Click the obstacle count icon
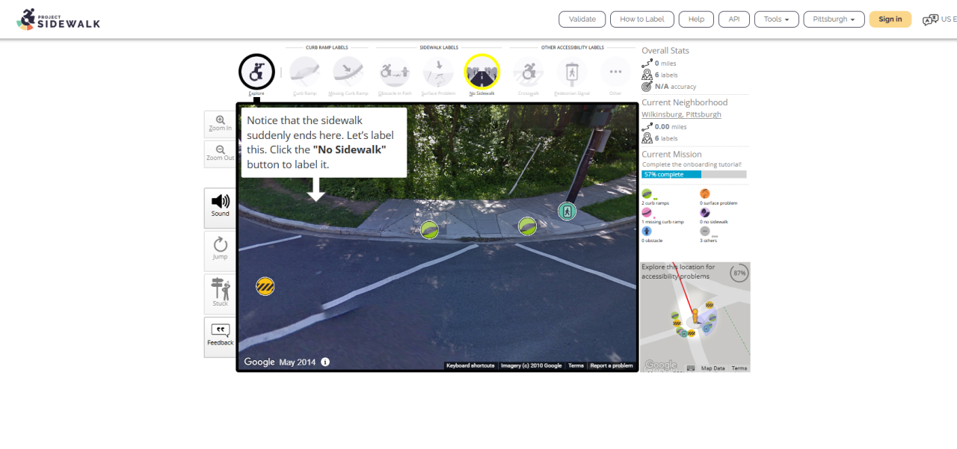 [647, 232]
